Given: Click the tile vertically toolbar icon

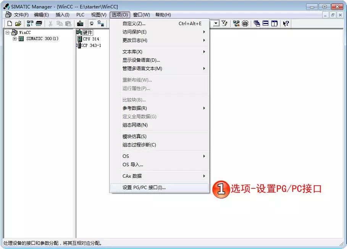Looking at the screenshot, I should click(x=274, y=23).
